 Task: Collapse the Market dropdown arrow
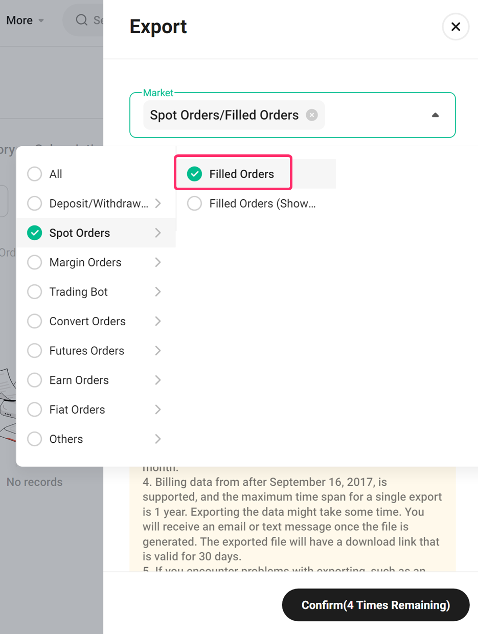pos(436,115)
